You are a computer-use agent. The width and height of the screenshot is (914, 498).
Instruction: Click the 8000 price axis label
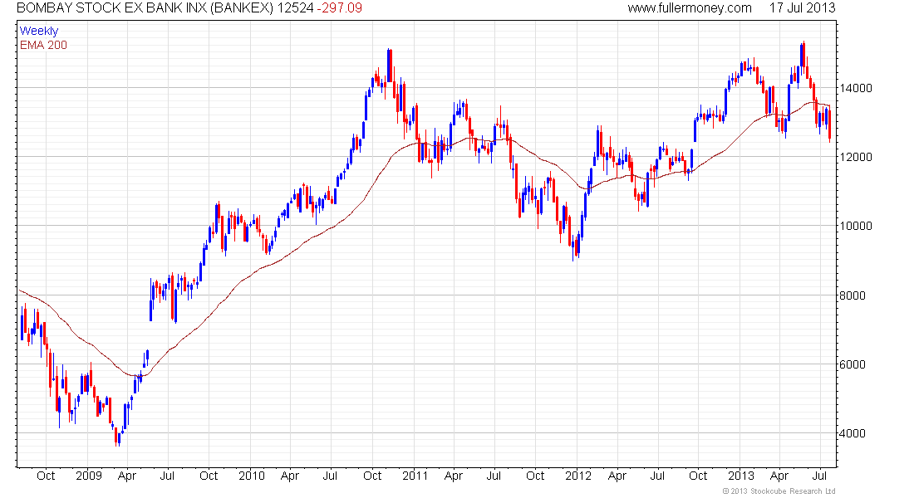point(853,295)
